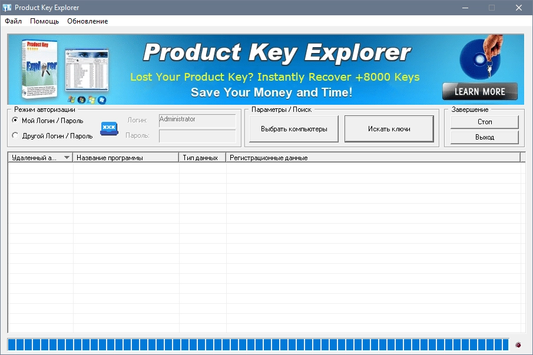Click the red status indicator icon

click(x=518, y=345)
